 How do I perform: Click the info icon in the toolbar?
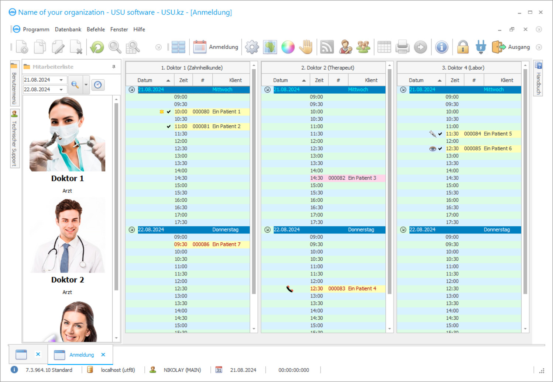[442, 47]
